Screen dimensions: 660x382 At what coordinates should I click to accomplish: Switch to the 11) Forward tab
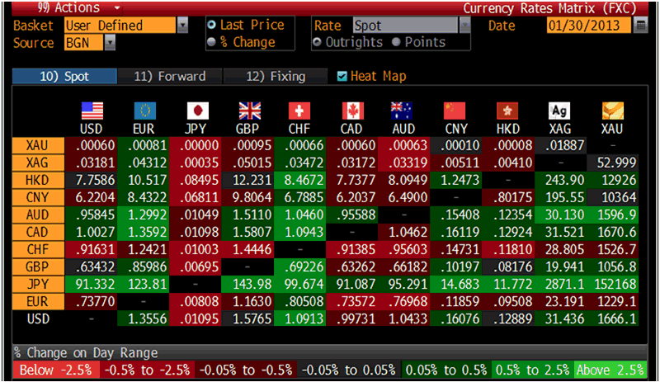coord(169,76)
